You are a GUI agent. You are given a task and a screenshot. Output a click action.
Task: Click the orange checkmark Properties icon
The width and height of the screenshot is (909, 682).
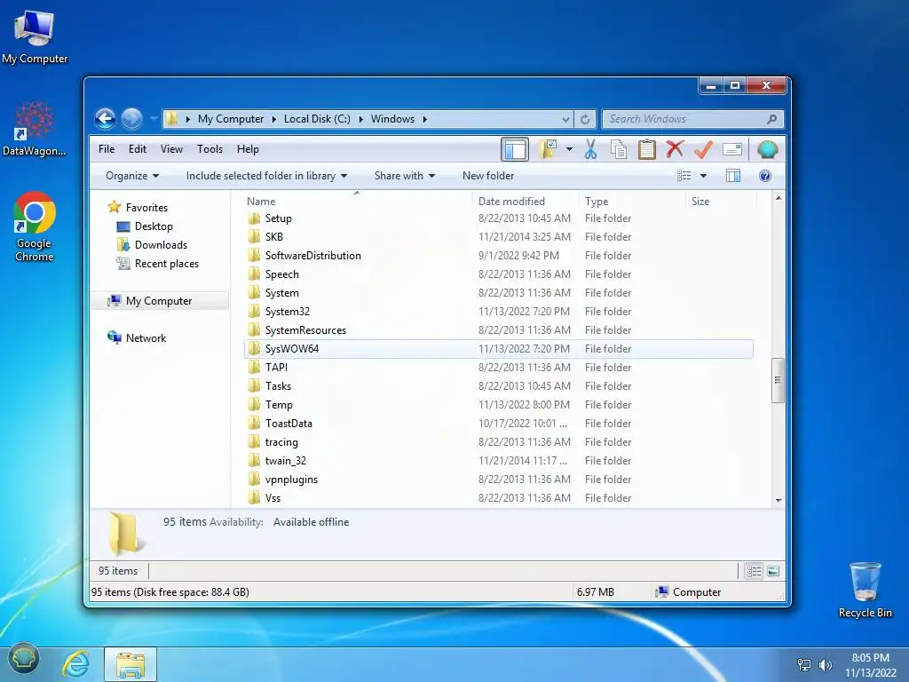pyautogui.click(x=703, y=149)
